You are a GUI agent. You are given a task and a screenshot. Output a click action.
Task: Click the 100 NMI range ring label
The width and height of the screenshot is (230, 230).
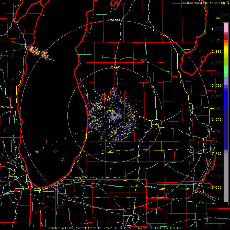114,20
